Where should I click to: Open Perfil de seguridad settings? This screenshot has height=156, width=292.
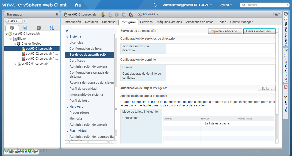pos(83,89)
